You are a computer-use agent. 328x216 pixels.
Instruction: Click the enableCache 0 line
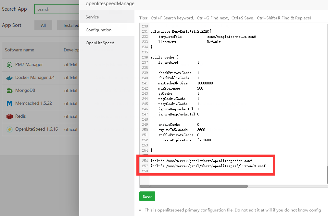click(179, 124)
